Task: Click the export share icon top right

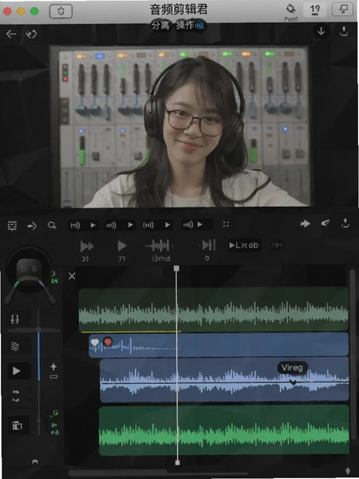Action: click(344, 31)
